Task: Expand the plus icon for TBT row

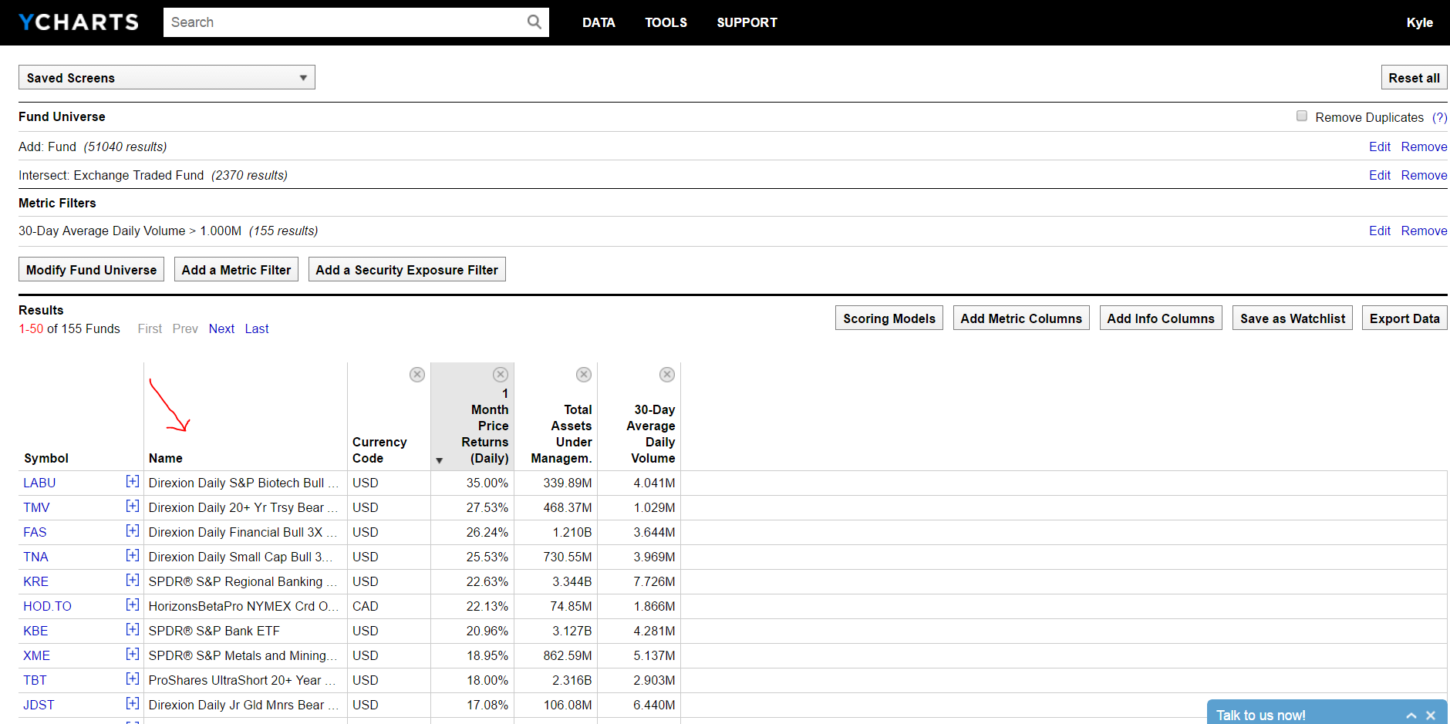Action: click(133, 679)
